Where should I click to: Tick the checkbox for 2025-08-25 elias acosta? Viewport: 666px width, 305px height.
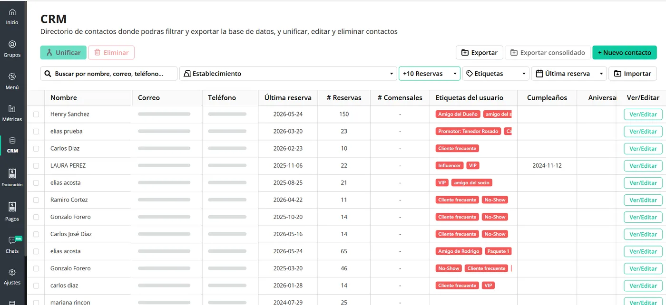tap(36, 183)
